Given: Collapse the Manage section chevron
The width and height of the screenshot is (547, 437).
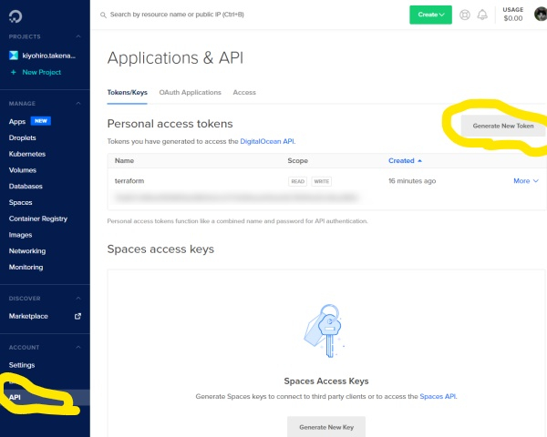Looking at the screenshot, I should pos(78,104).
